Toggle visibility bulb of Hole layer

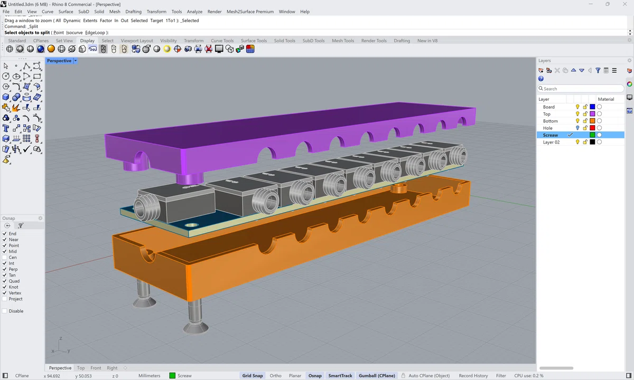tap(577, 128)
